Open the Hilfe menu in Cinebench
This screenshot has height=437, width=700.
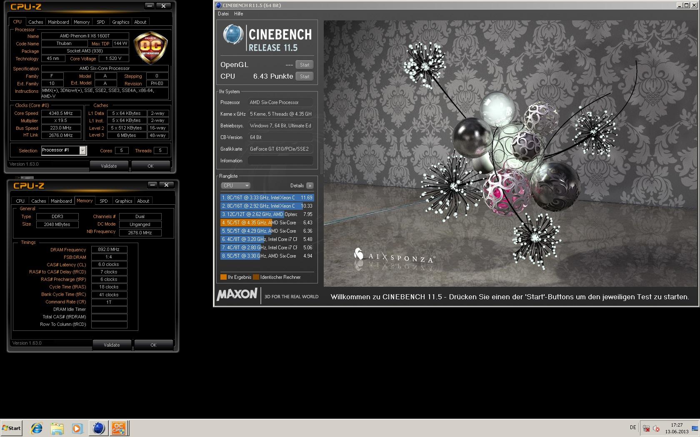pos(239,14)
